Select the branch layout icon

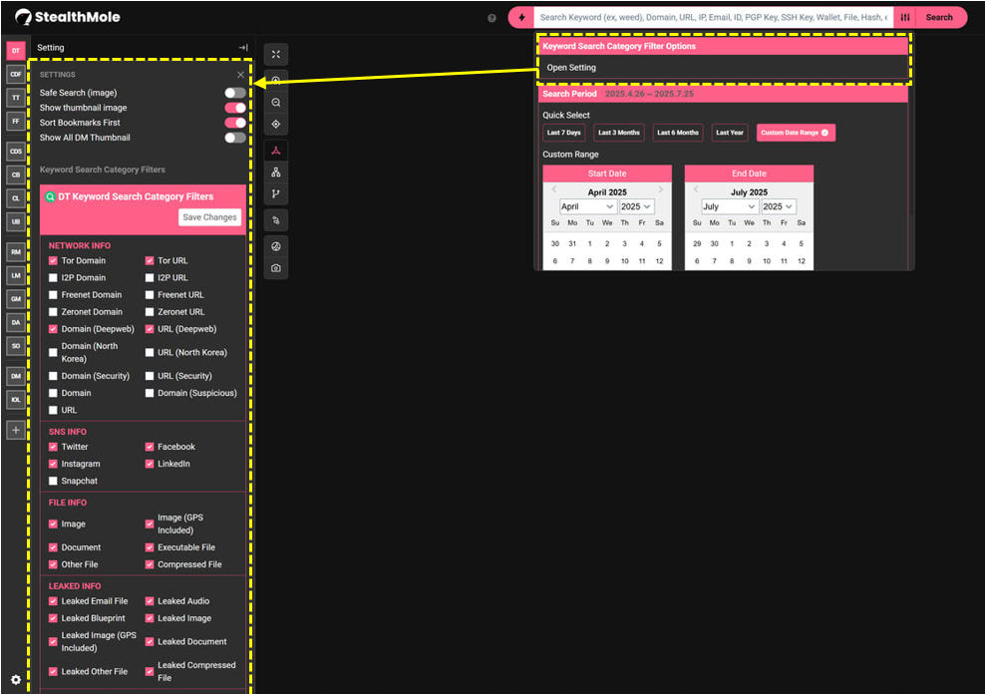(276, 194)
